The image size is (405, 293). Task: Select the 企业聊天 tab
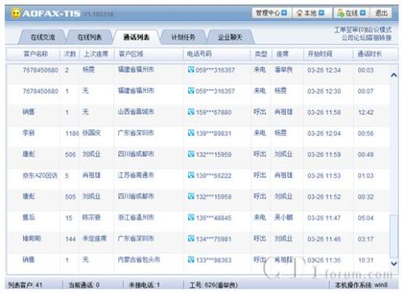click(x=230, y=37)
